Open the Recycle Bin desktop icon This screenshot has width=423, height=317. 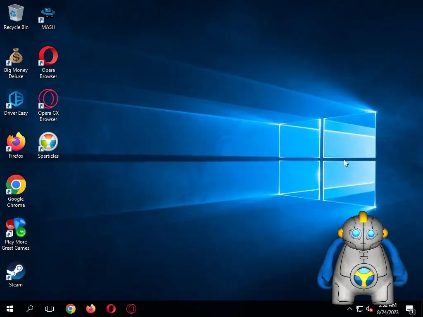[x=16, y=17]
